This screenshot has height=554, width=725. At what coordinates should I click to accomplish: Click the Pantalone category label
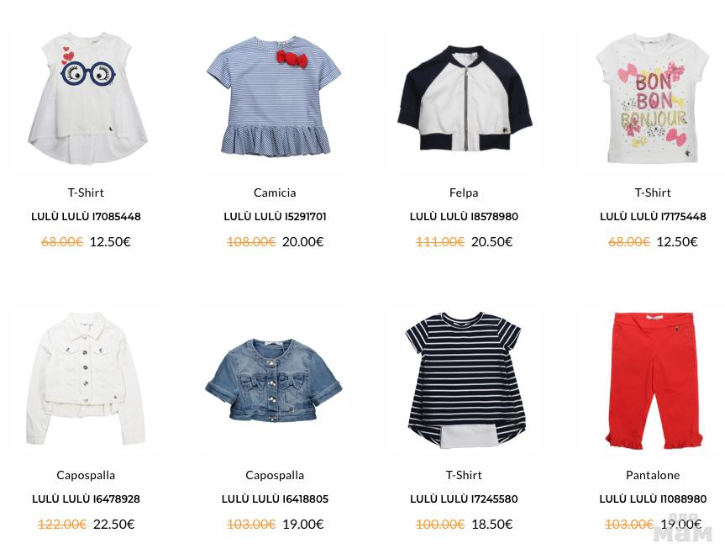(x=653, y=475)
